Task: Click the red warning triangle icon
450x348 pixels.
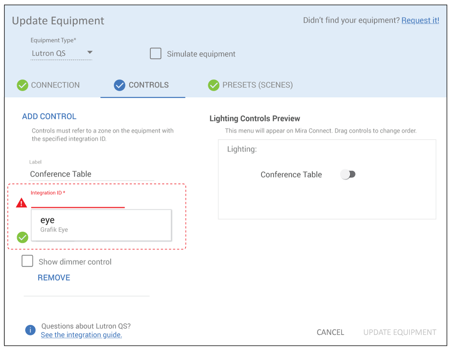Action: click(22, 203)
